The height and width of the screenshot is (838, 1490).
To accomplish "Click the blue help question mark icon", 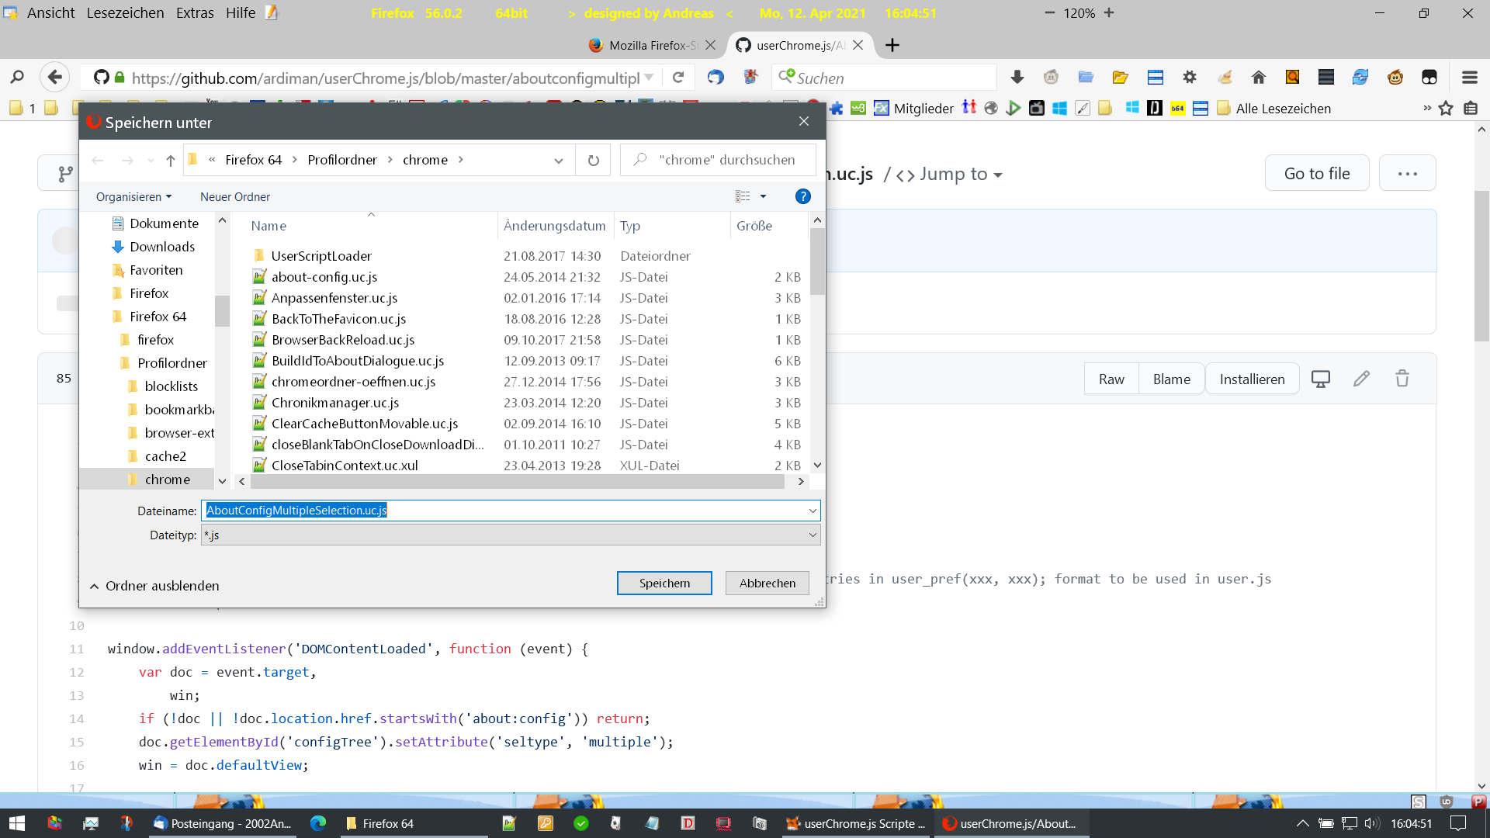I will [x=802, y=197].
